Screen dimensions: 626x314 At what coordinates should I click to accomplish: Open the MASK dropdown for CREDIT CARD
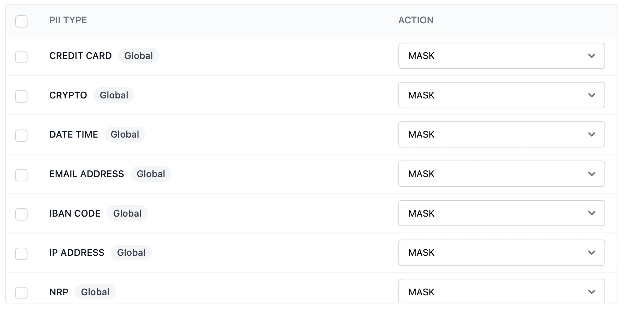[x=501, y=56]
